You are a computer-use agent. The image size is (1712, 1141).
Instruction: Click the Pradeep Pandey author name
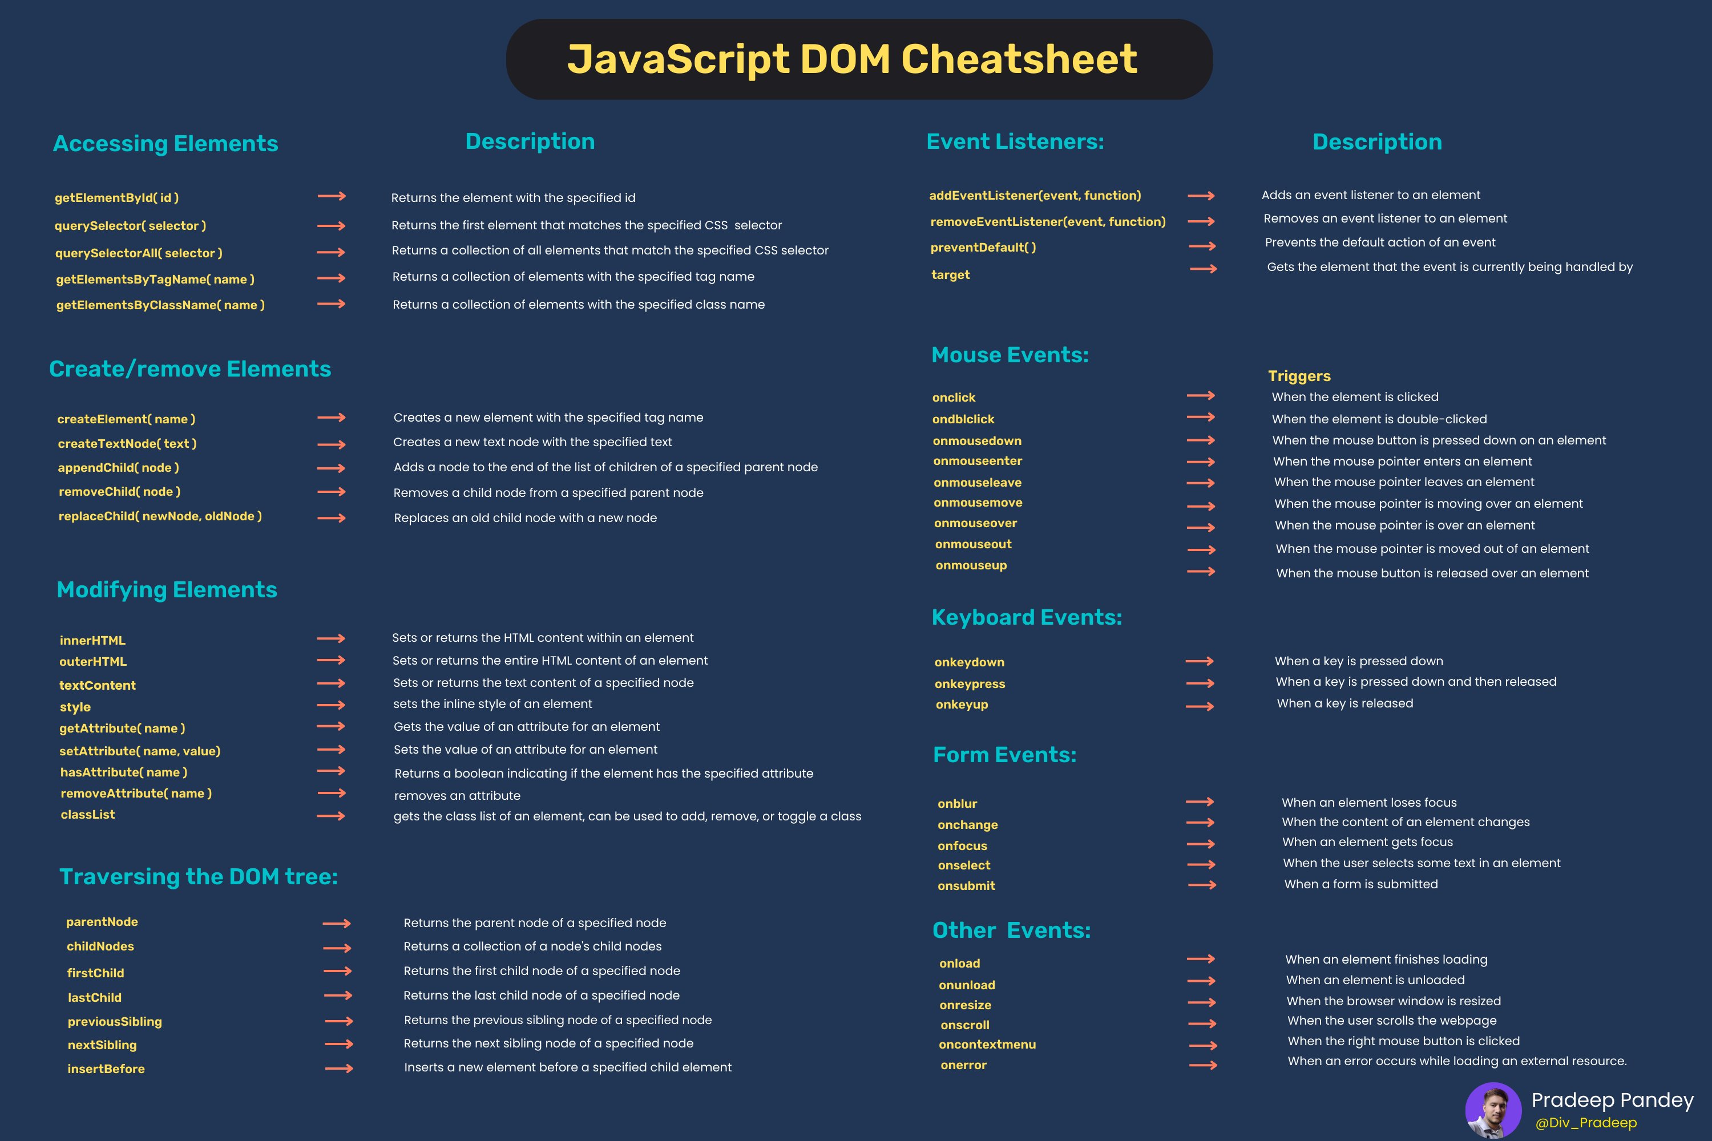[1612, 1099]
